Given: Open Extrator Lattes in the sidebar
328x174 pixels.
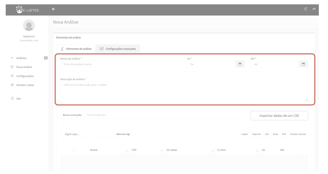Looking at the screenshot, I should point(25,85).
